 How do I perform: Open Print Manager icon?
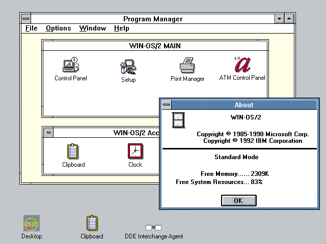(187, 66)
